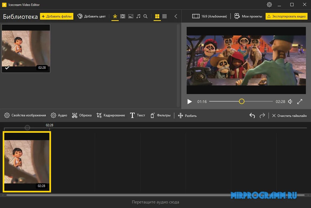Click Разбить split tool
311x208 pixels.
(187, 116)
